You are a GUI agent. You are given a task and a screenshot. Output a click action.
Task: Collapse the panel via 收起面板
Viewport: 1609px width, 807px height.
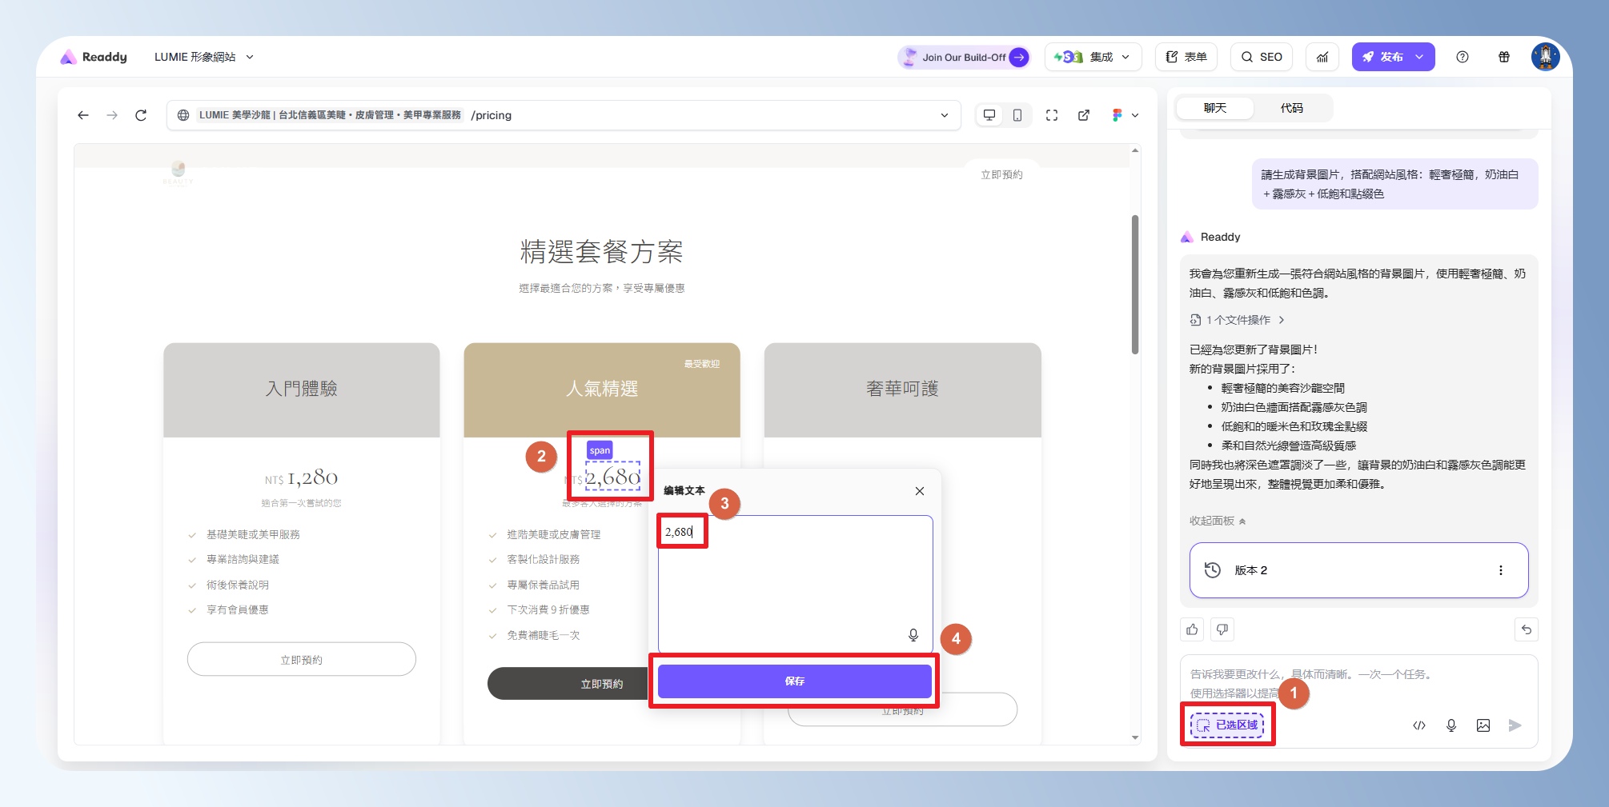click(x=1217, y=521)
